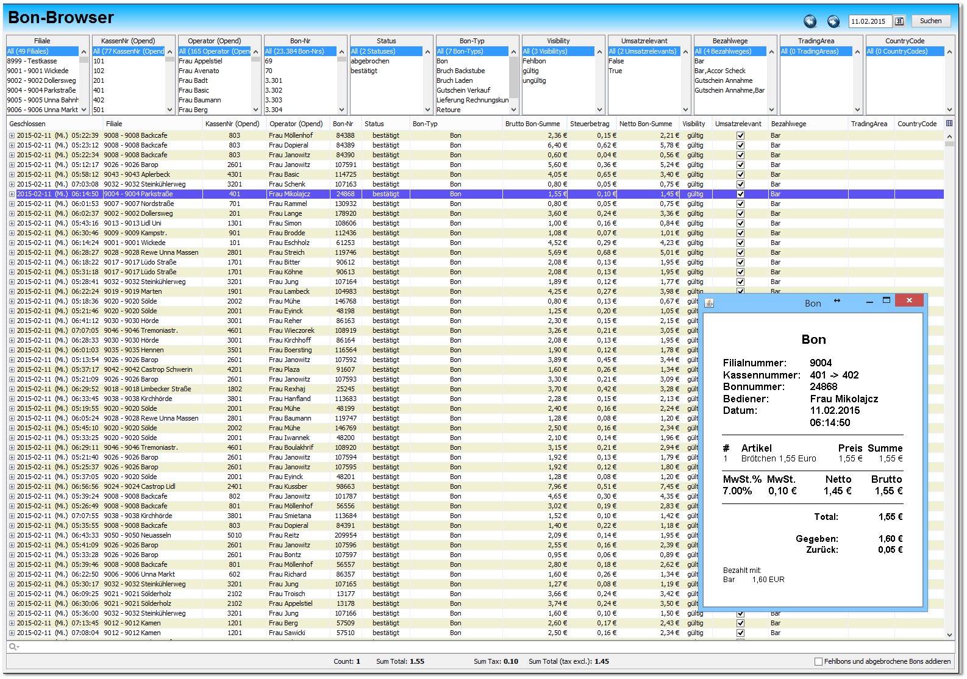Select Gutschein Annahme,Bar in Bezahlwege filter
Viewport: 967px width, 679px height.
[730, 90]
